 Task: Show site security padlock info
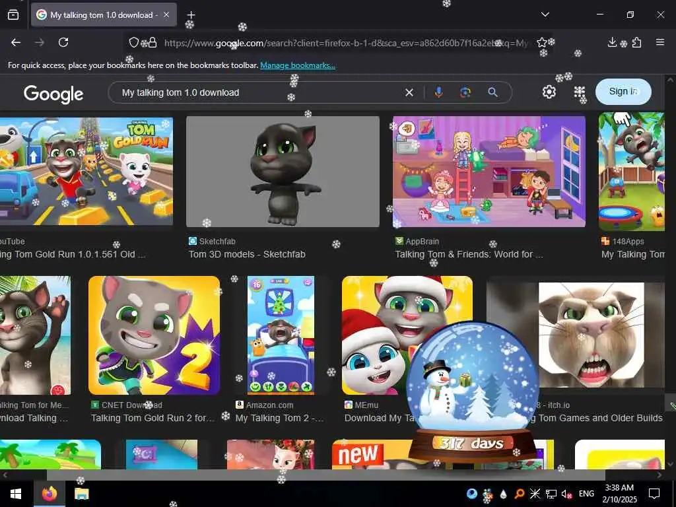pos(152,42)
